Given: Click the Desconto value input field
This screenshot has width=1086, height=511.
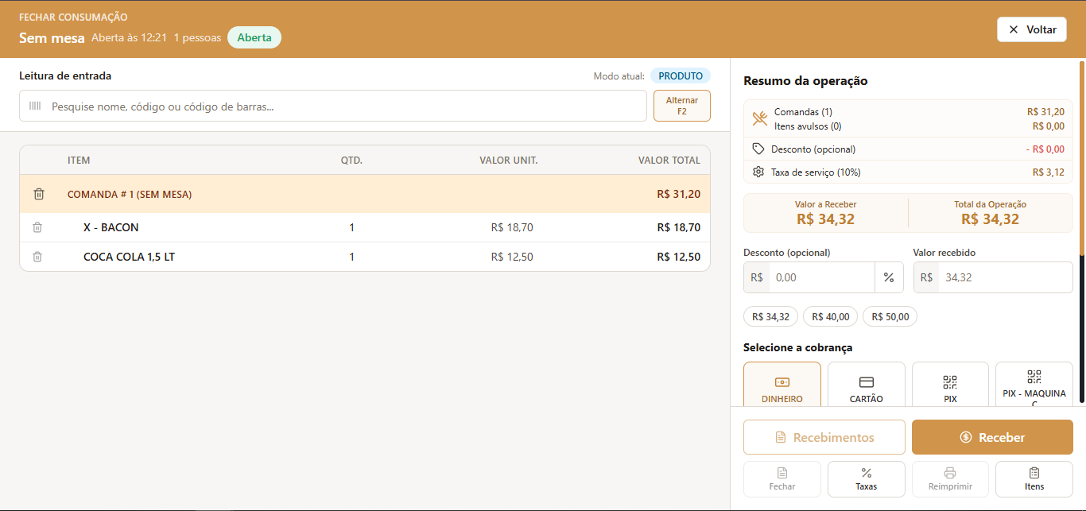Looking at the screenshot, I should point(822,277).
